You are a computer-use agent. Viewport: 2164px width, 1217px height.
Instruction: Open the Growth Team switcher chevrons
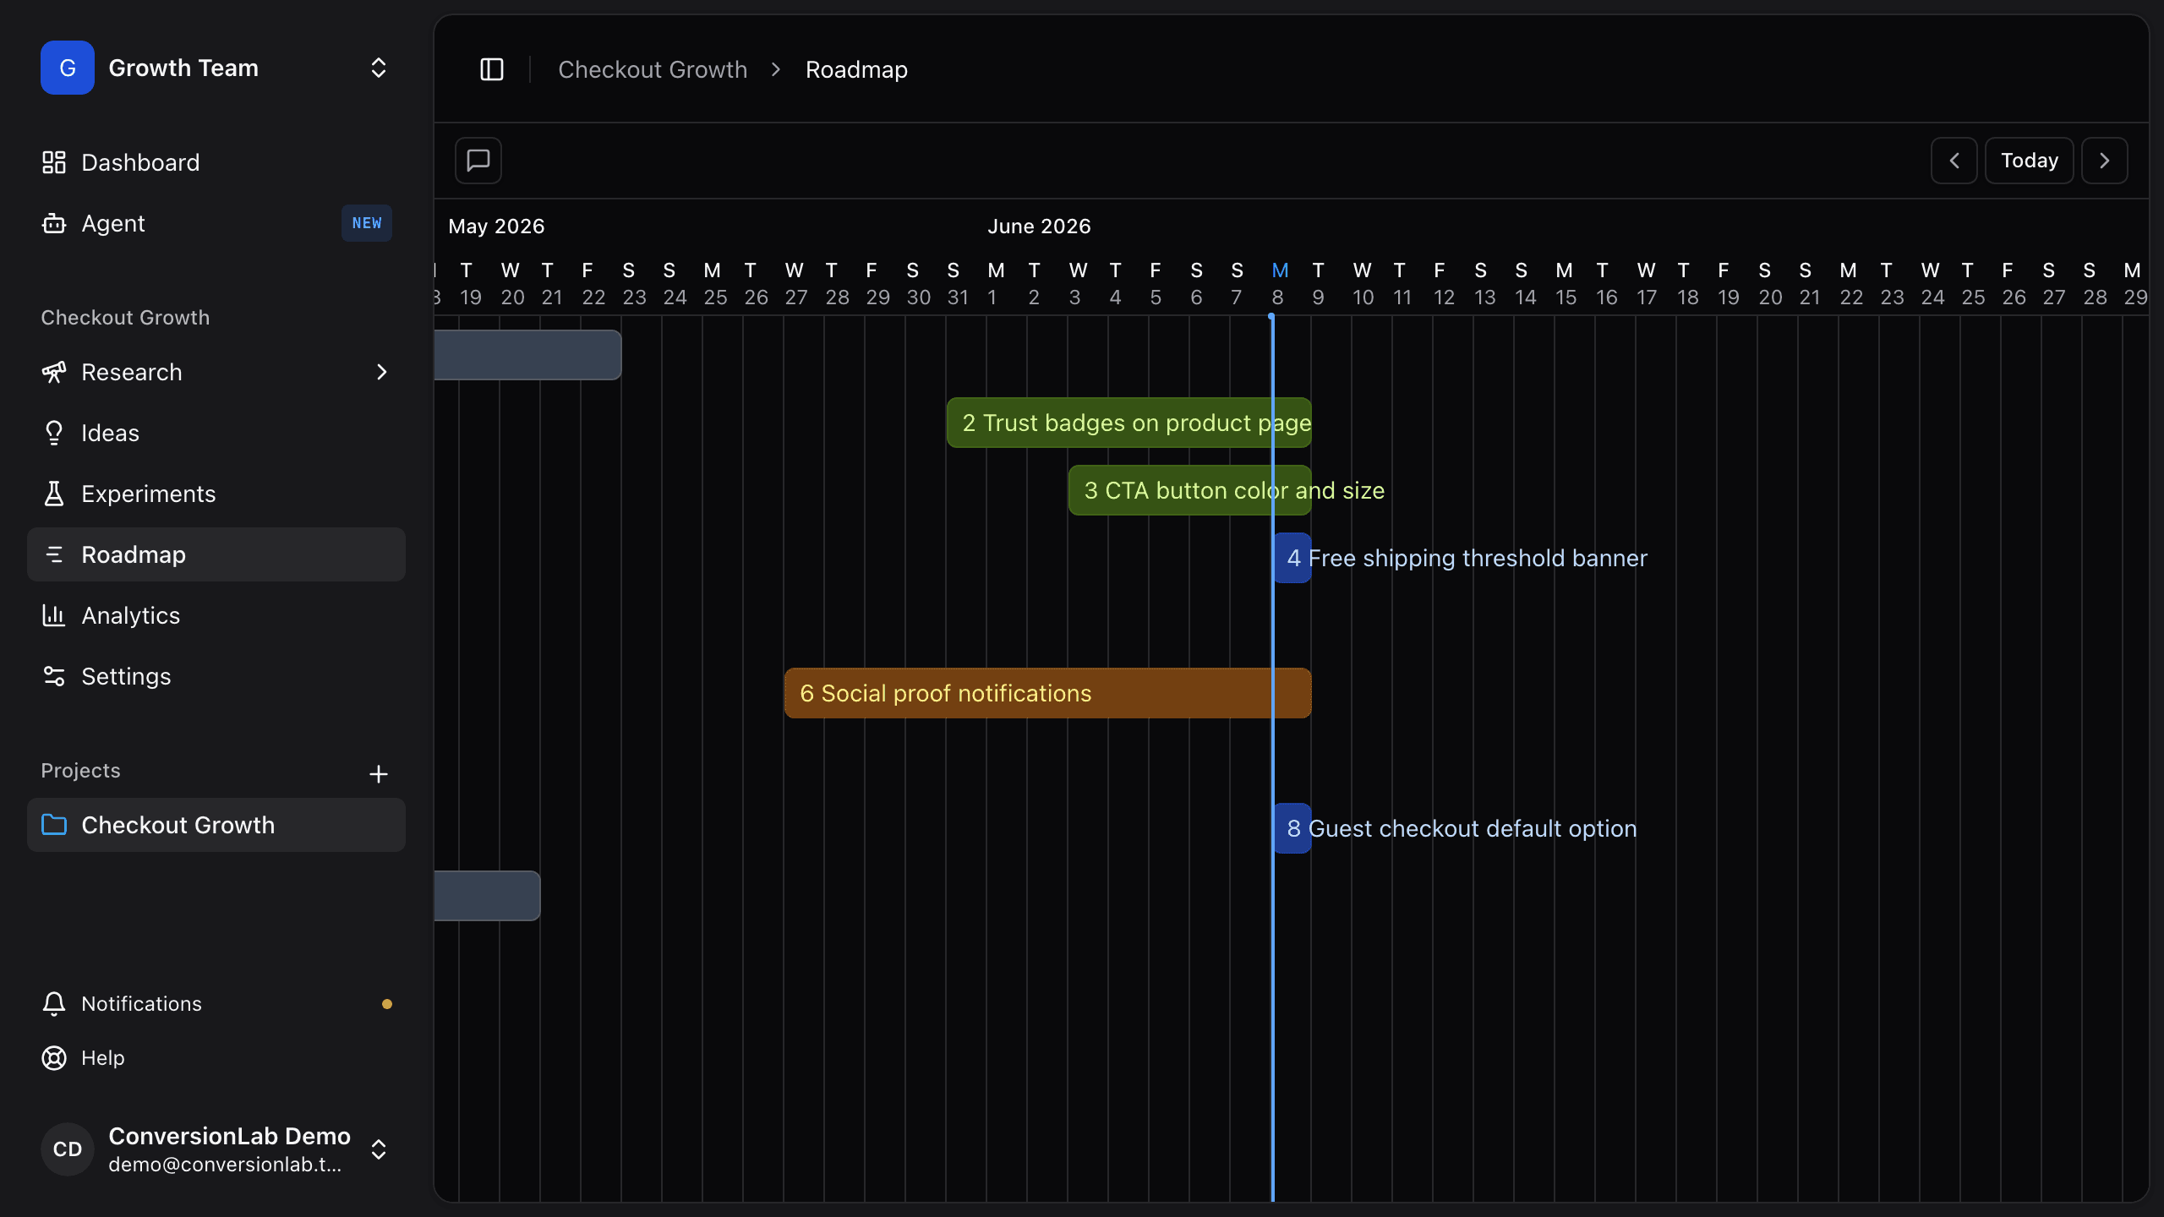click(379, 68)
